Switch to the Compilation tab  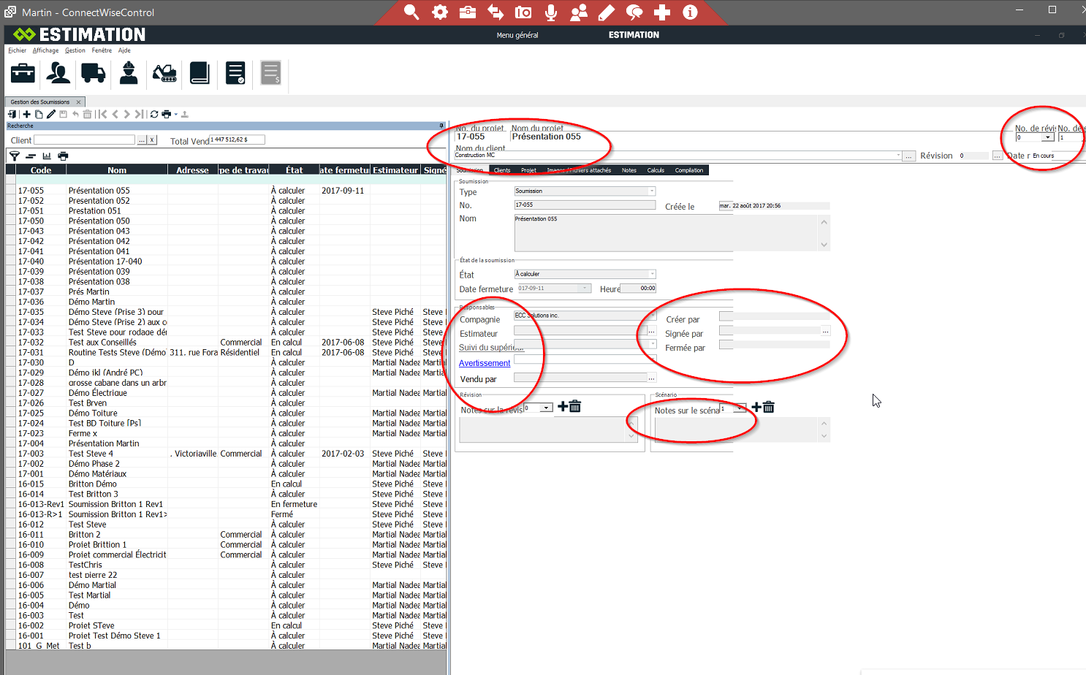coord(688,170)
